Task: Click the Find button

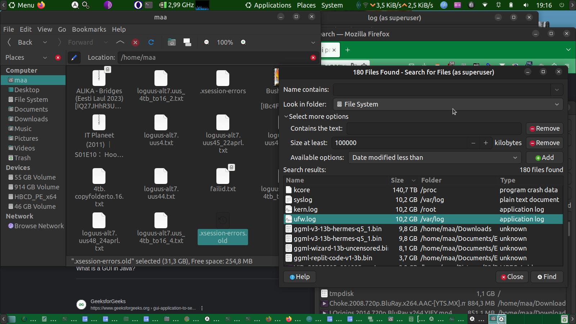Action: 547,277
